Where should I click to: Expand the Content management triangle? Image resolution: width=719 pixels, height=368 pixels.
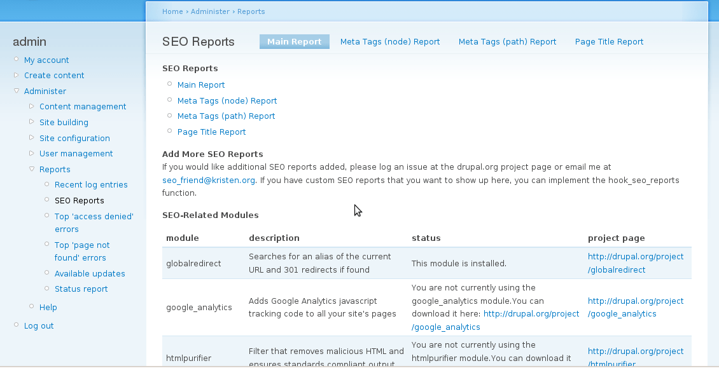click(x=32, y=106)
